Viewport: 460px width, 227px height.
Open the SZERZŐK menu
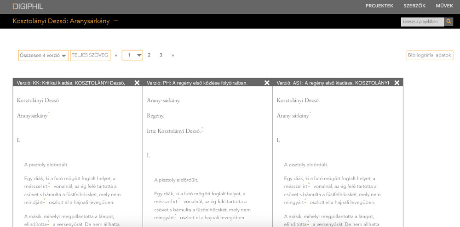pos(414,6)
